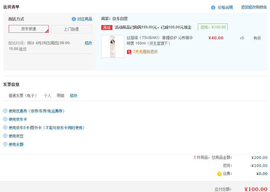Click the 使用优惠券（京券/东券/免运费券）label
This screenshot has height=192, width=270.
pyautogui.click(x=37, y=111)
